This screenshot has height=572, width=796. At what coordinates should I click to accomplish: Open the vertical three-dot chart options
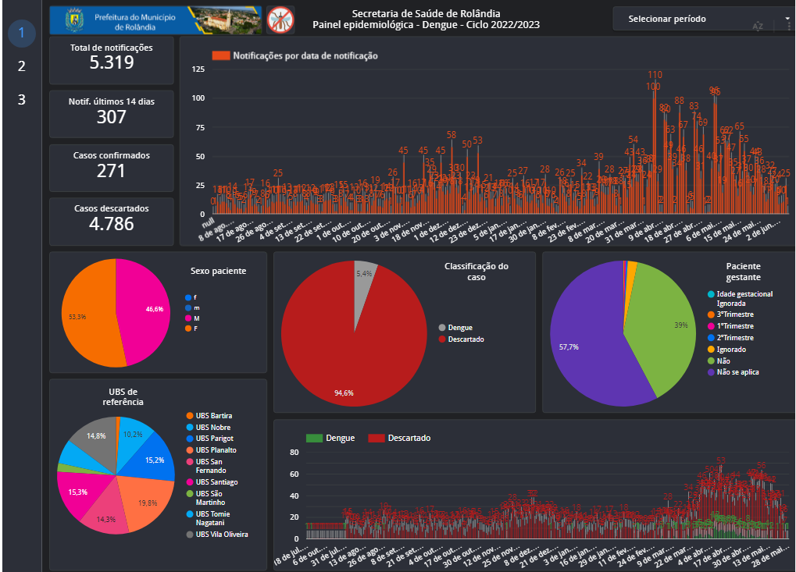pyautogui.click(x=790, y=26)
